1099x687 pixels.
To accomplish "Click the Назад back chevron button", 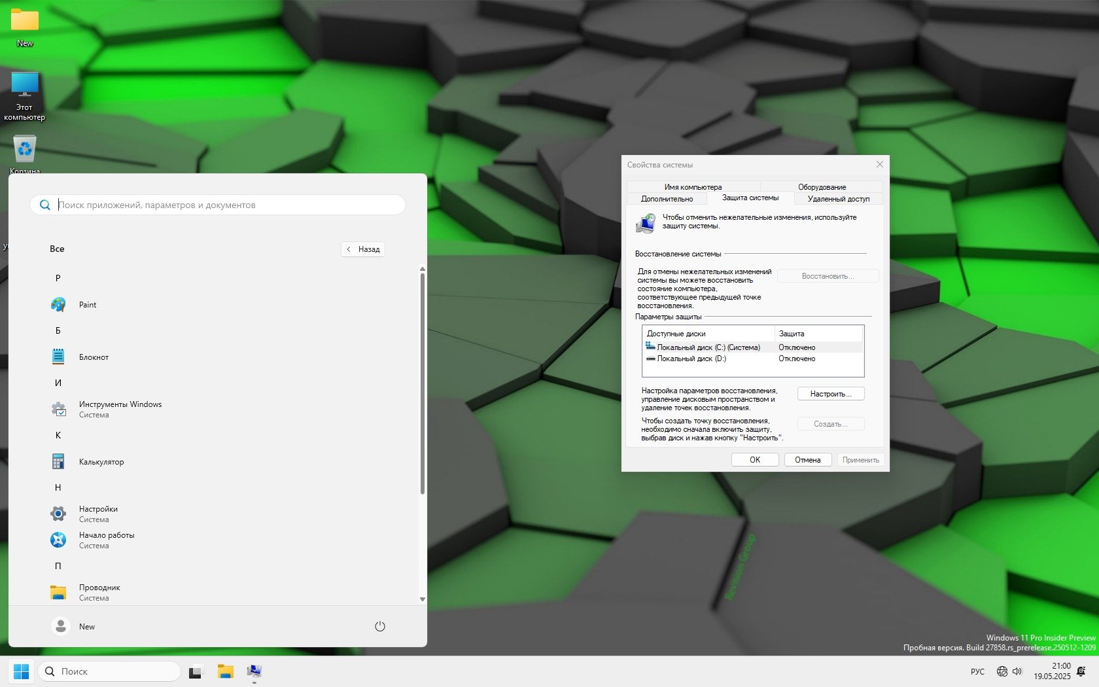I will tap(363, 249).
